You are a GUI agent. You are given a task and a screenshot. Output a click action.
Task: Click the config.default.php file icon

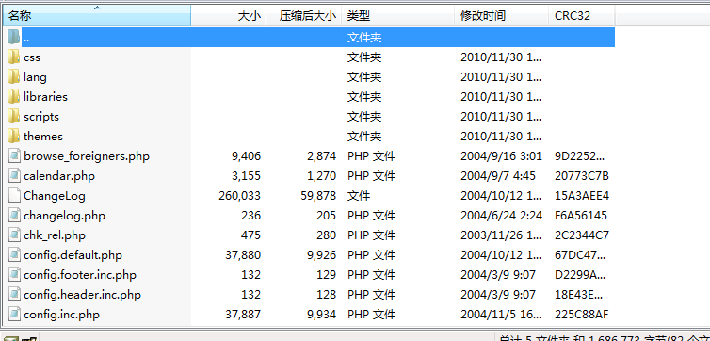15,255
